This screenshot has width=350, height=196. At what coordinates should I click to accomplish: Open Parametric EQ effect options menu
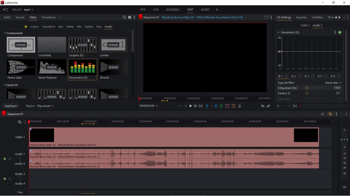tap(335, 32)
